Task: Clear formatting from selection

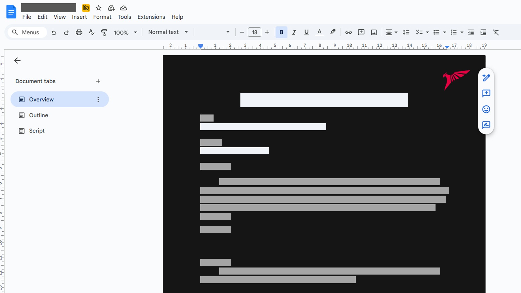Action: [496, 32]
